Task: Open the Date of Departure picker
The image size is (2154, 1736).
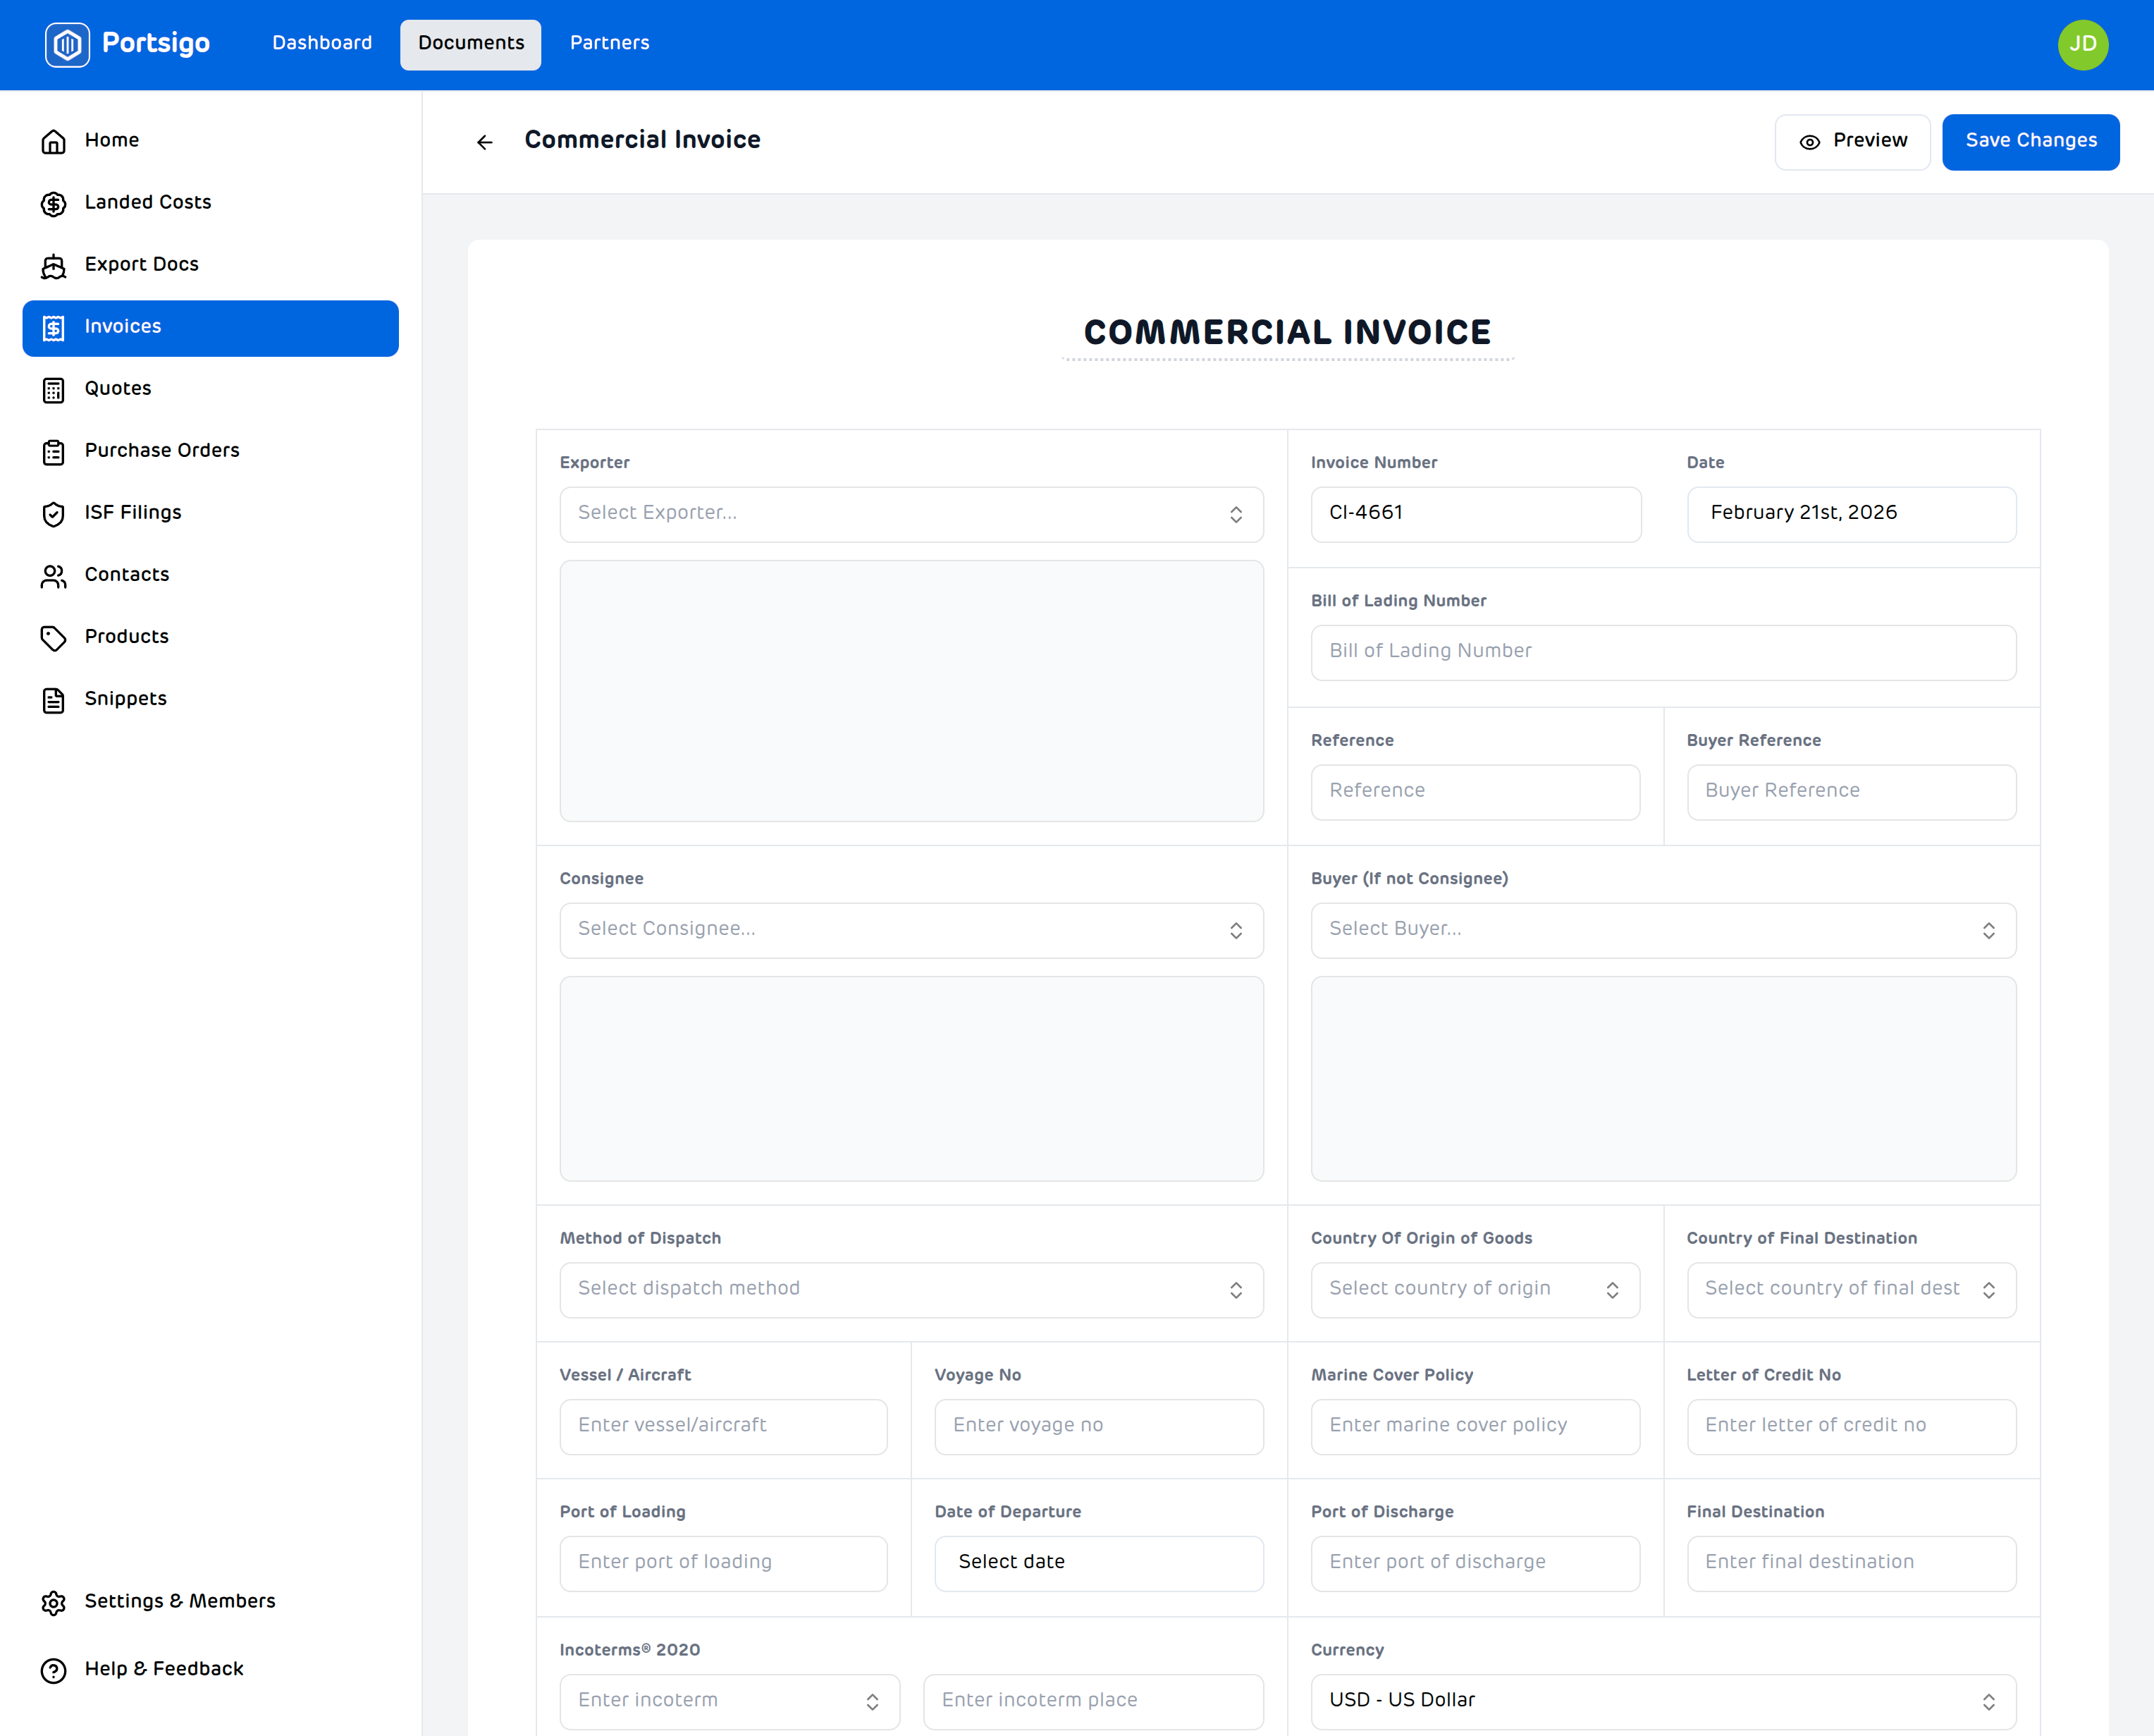Action: coord(1098,1563)
